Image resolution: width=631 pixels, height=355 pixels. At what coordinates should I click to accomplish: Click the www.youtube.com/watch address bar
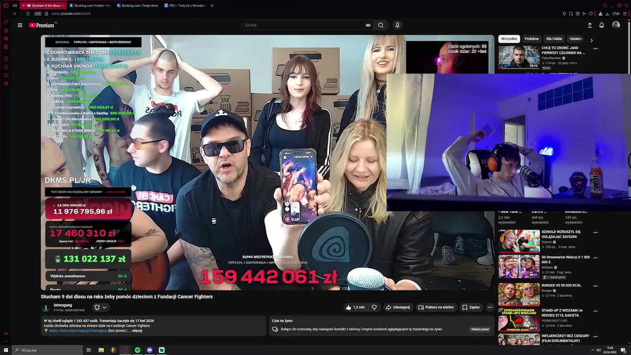pos(71,13)
